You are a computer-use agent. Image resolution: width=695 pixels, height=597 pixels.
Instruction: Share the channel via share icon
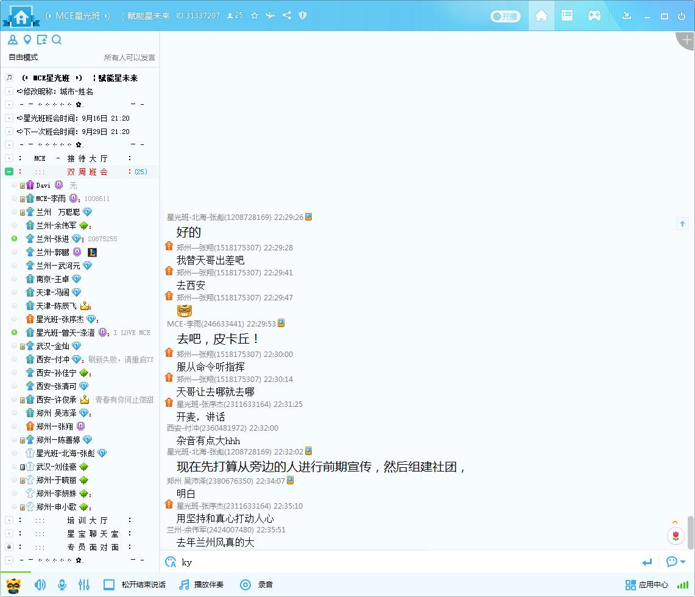click(287, 15)
